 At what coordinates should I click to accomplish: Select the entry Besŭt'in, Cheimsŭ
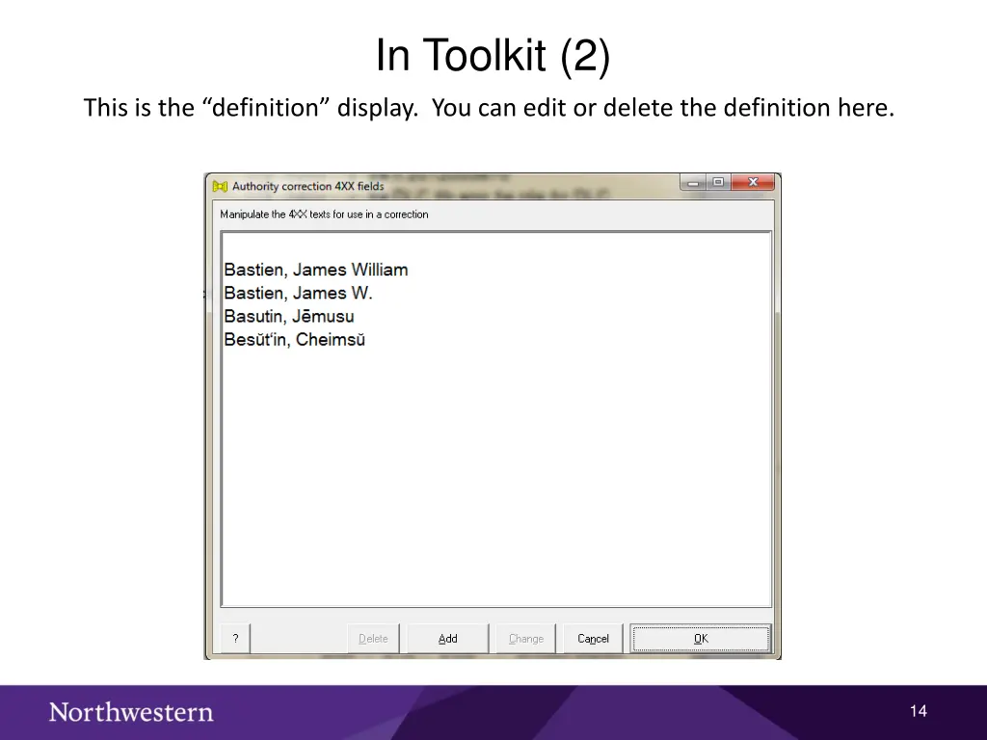point(295,340)
